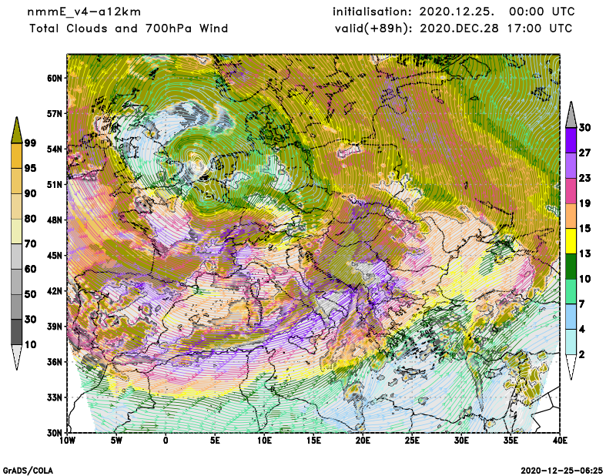Pick the dark grey 10–30 cloud swatch

click(x=17, y=331)
